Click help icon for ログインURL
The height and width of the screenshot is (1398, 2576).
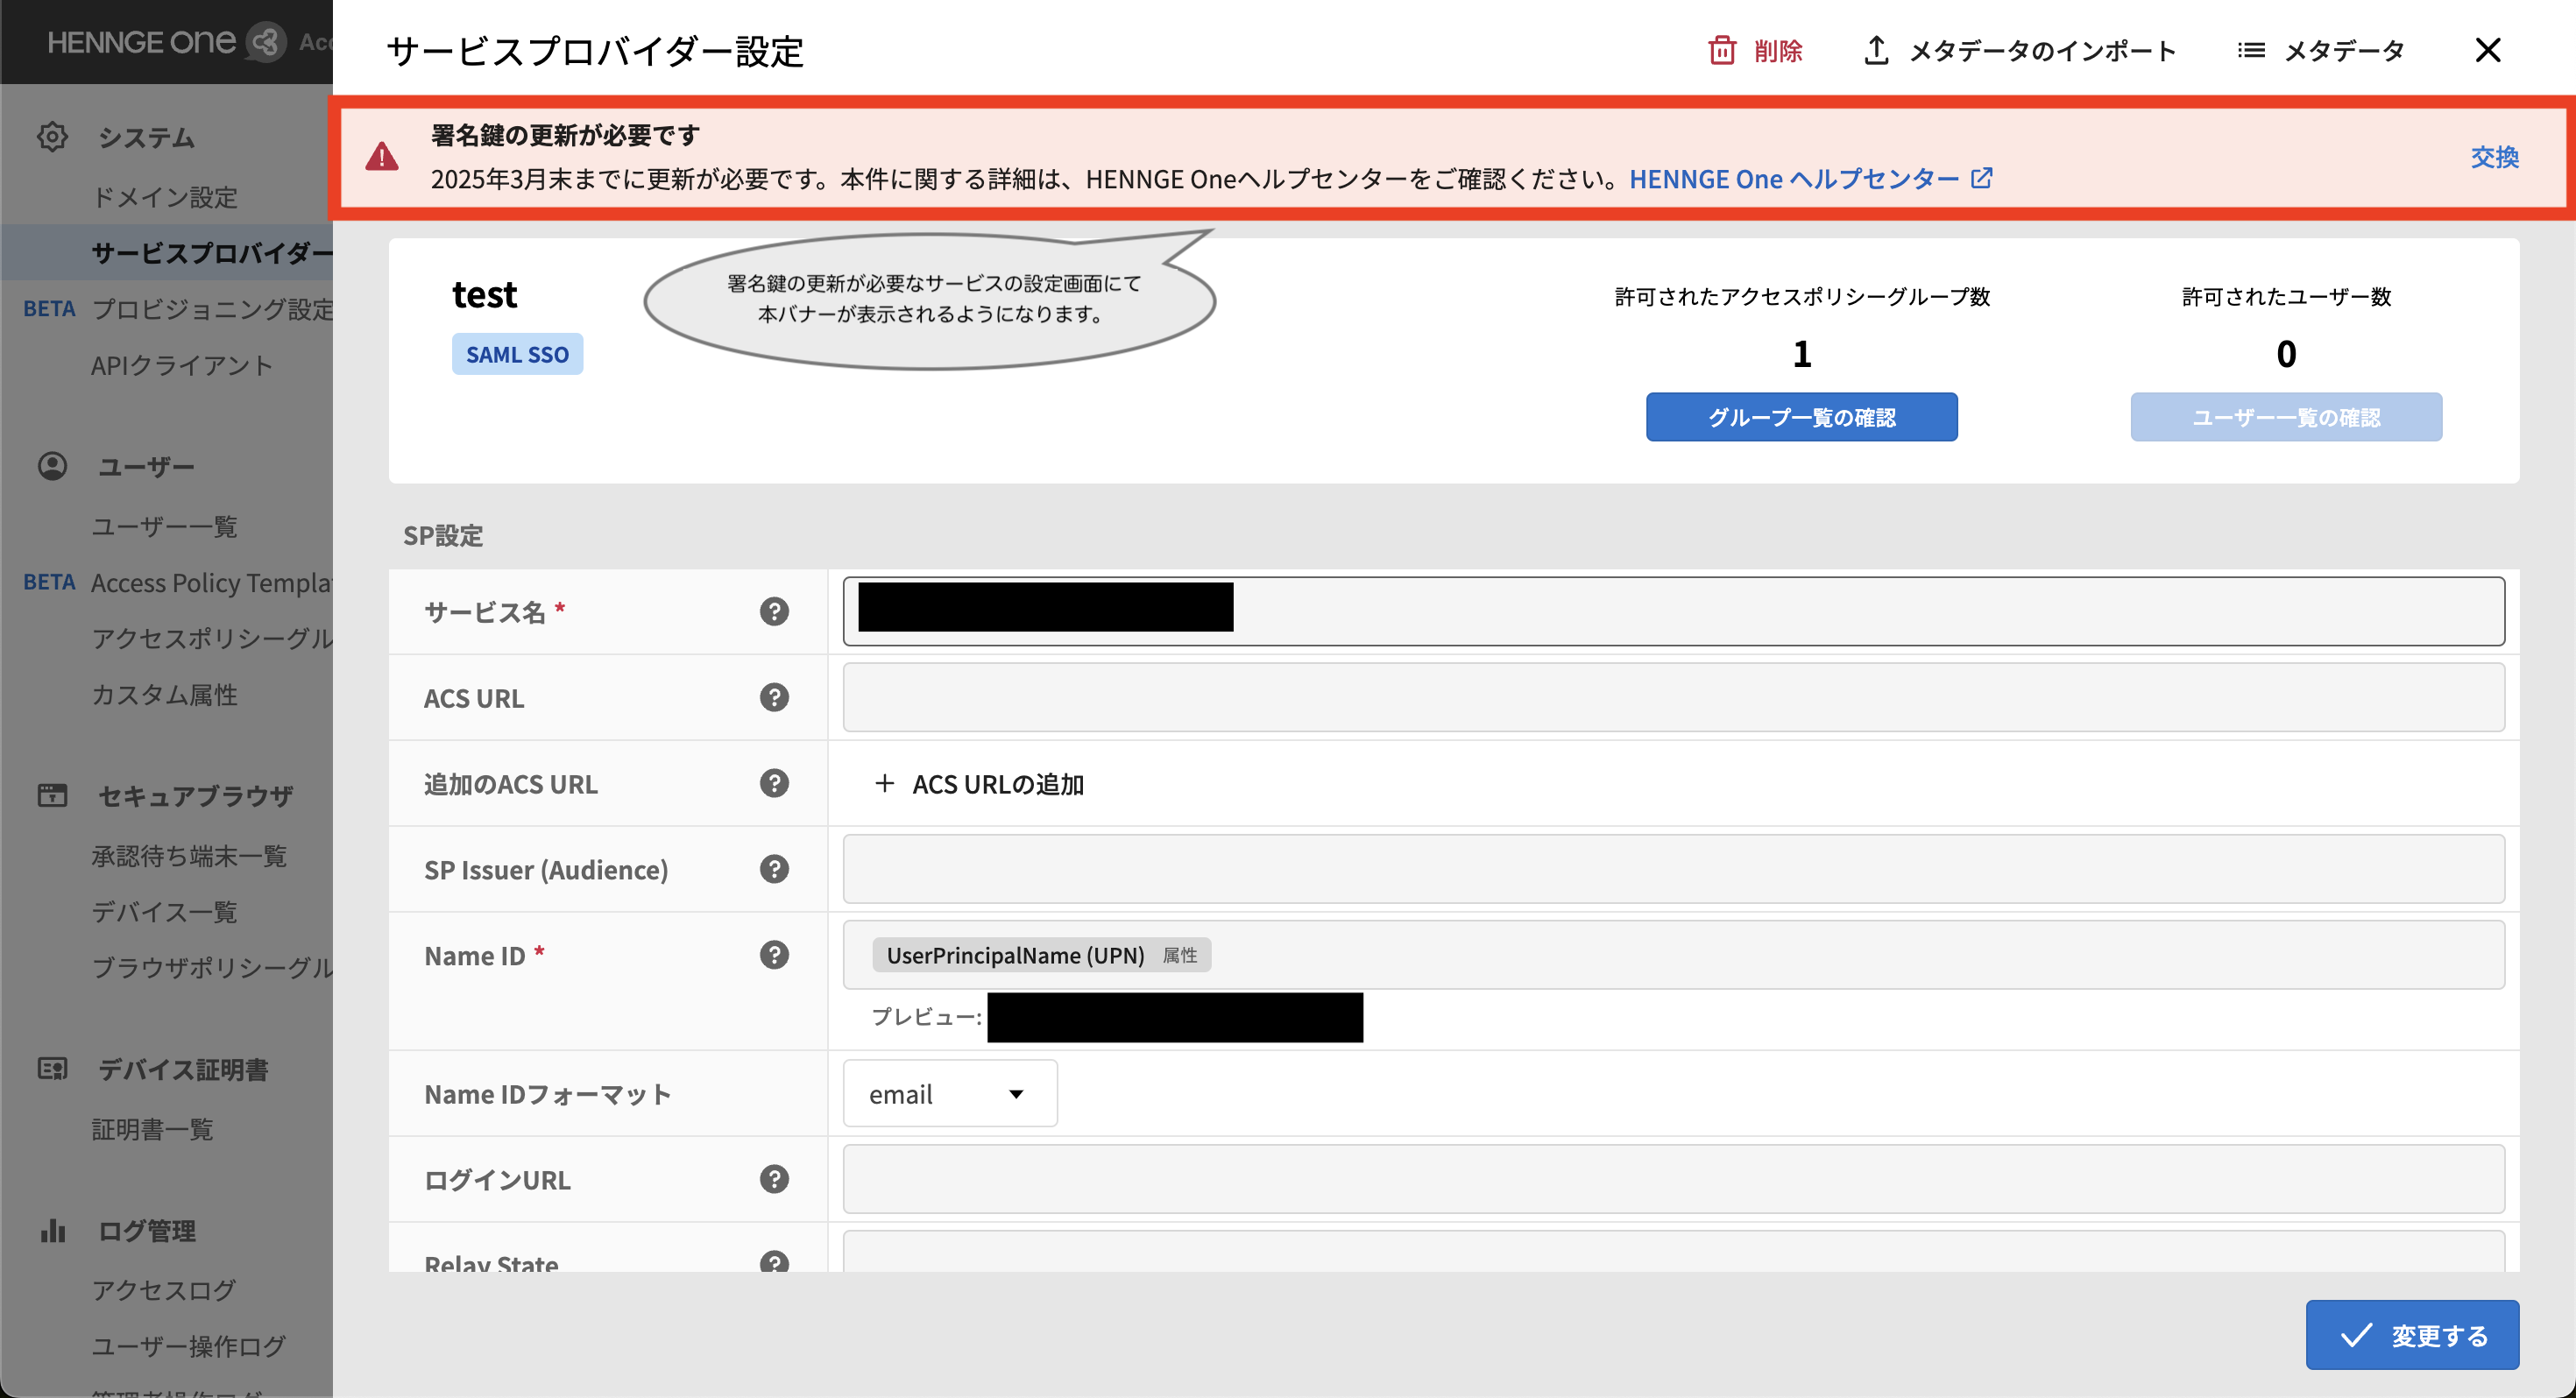(774, 1179)
